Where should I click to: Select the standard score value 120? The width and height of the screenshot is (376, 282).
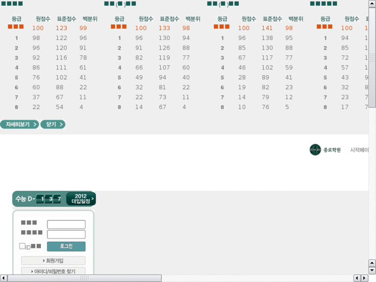62,48
